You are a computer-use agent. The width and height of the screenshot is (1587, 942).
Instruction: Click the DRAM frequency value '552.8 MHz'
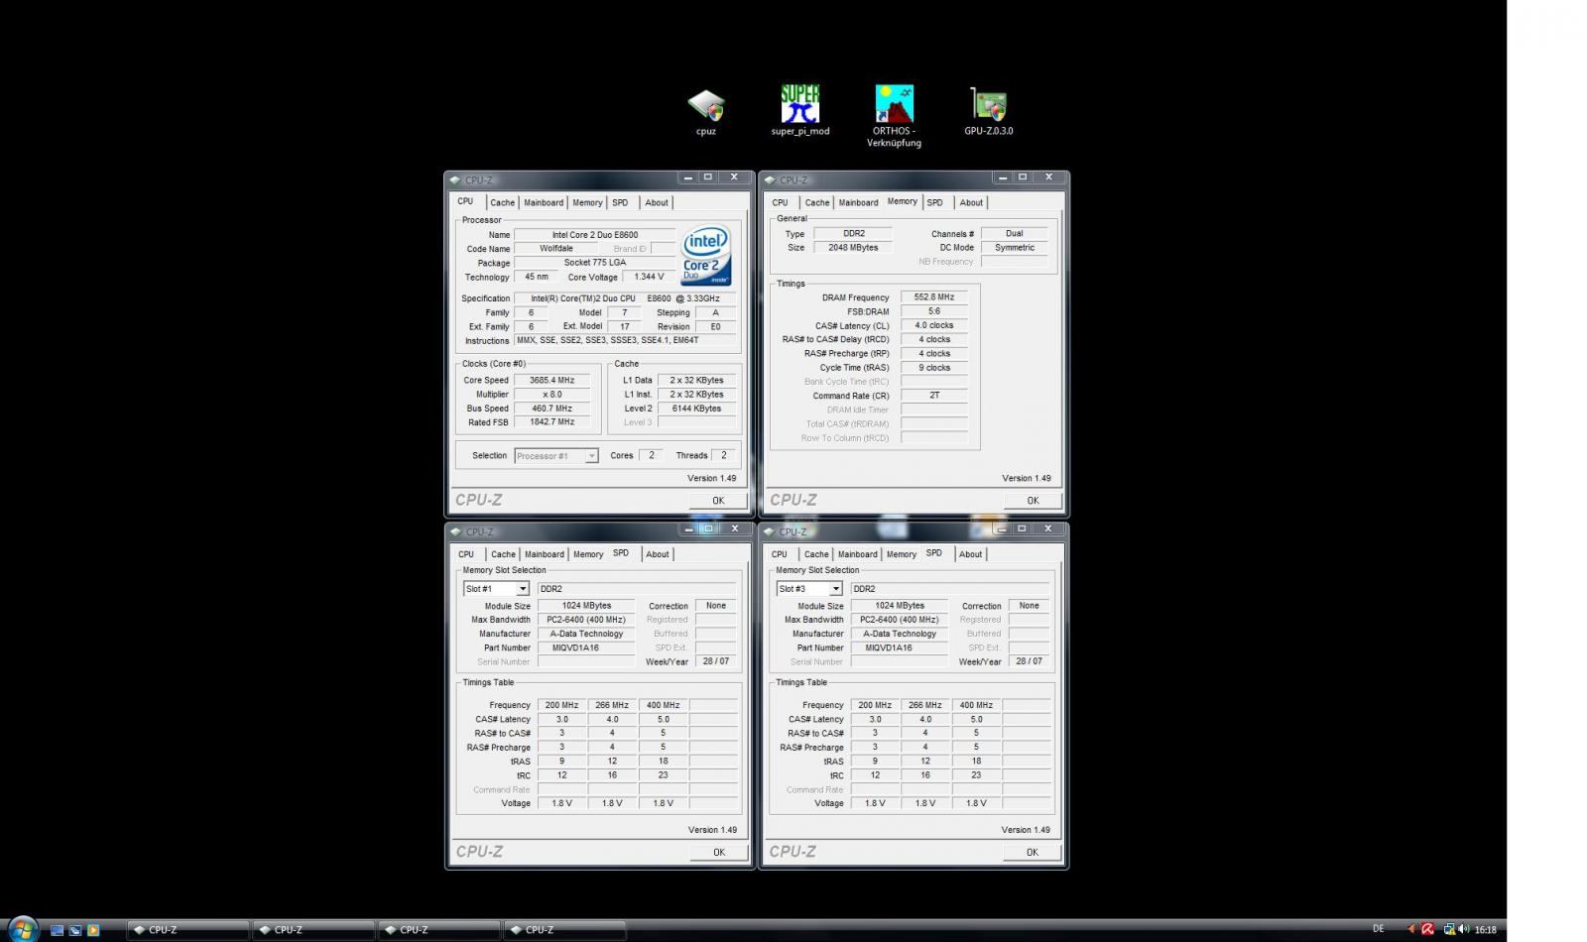934,297
